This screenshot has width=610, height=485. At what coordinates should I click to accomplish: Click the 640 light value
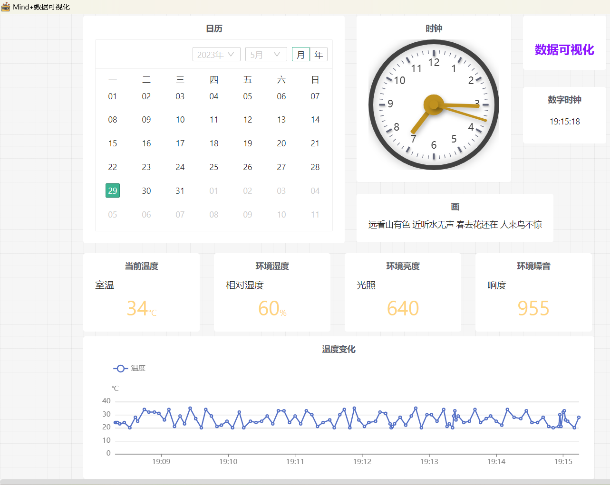[403, 308]
